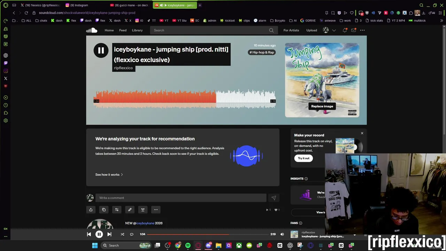Open ChatGPT in the Opera GX sidebar
Screen dimensions: 446x251
pyautogui.click(x=6, y=55)
